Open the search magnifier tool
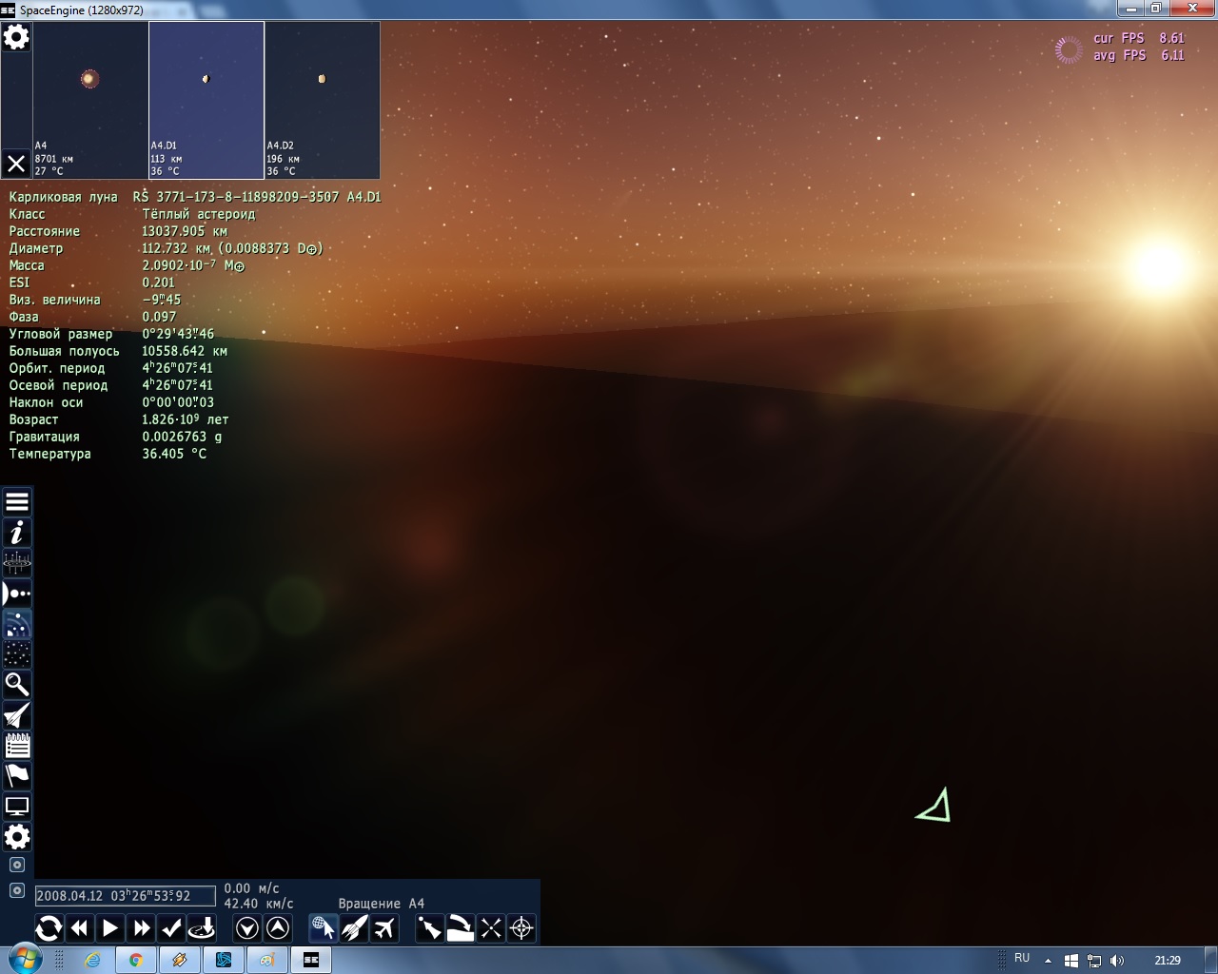The height and width of the screenshot is (974, 1218). [x=17, y=685]
